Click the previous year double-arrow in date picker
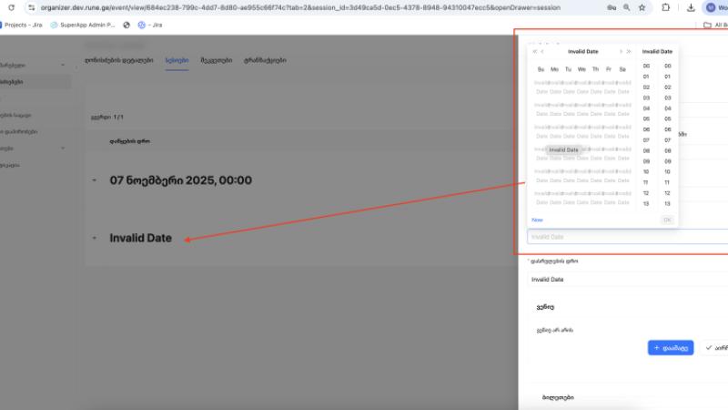This screenshot has height=410, width=728. pos(534,52)
